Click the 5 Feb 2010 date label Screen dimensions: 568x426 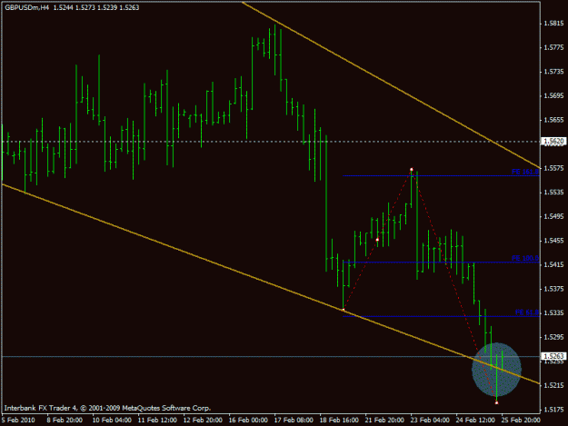(x=18, y=421)
